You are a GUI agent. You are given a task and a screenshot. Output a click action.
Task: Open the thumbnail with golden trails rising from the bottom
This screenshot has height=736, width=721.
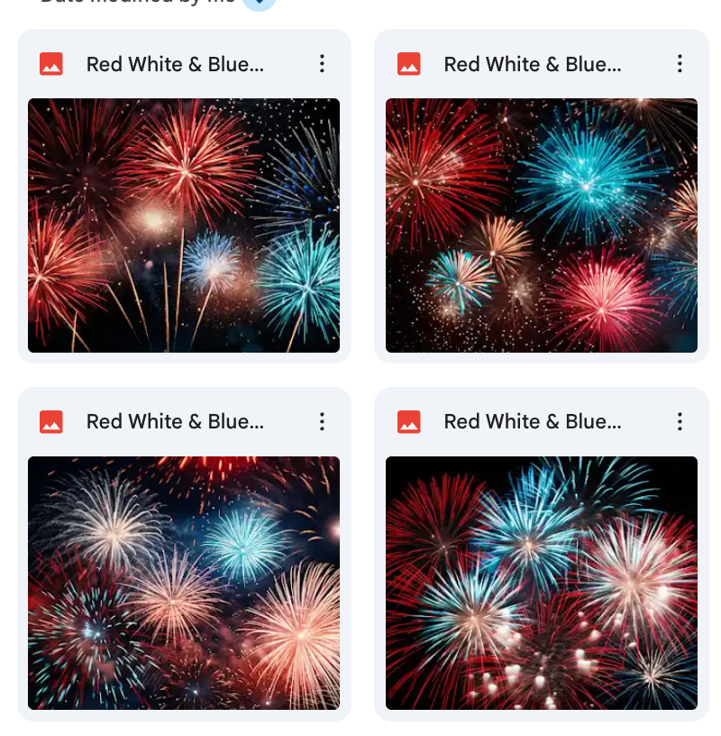click(184, 225)
